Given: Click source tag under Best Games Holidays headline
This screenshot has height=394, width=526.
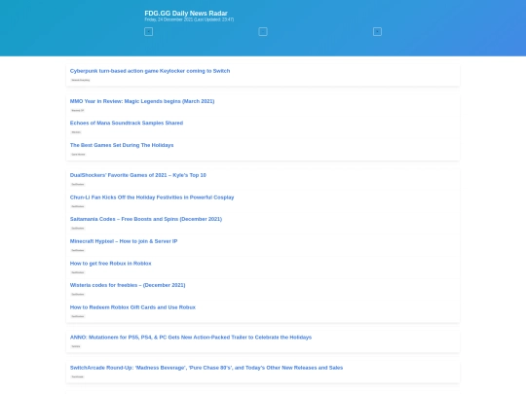Looking at the screenshot, I should click(x=78, y=155).
